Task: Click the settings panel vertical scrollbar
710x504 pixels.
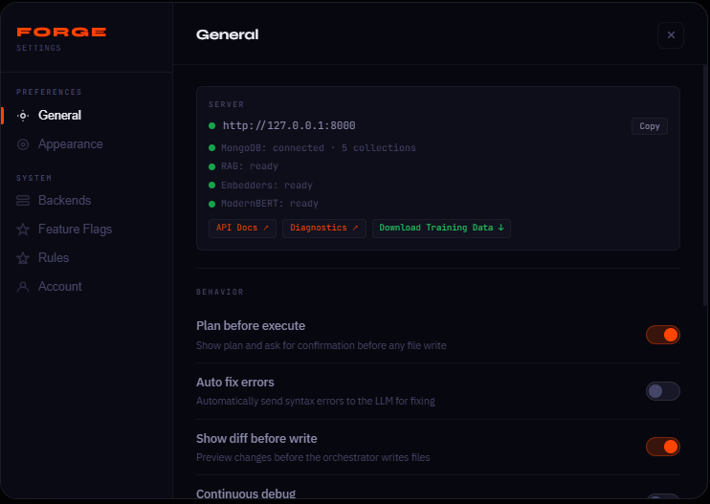Action: point(705,186)
